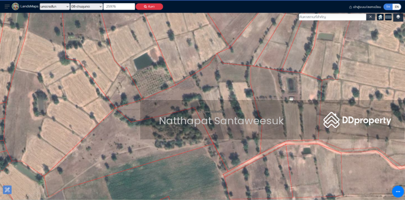Focus the parcel number field 25976
This screenshot has width=405, height=200.
[119, 7]
